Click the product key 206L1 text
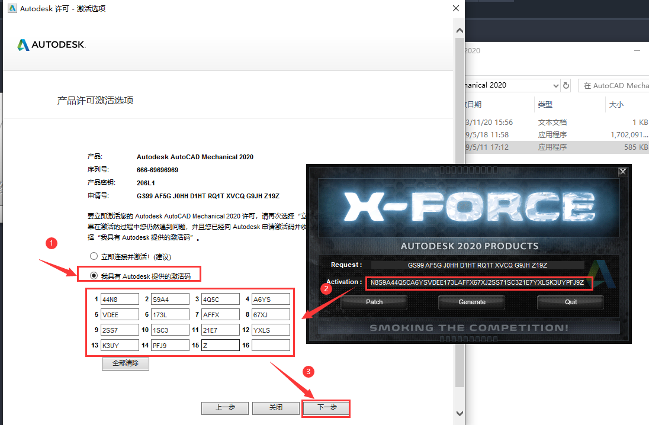Image resolution: width=649 pixels, height=425 pixels. 146,183
